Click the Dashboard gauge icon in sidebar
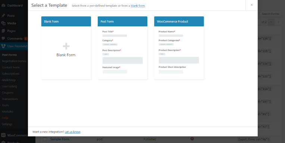 (3, 6)
